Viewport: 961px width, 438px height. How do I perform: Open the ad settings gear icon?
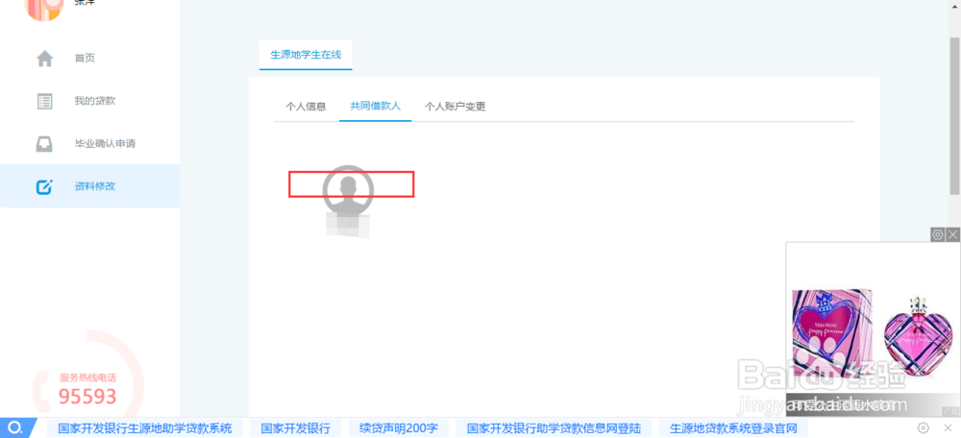pos(937,234)
